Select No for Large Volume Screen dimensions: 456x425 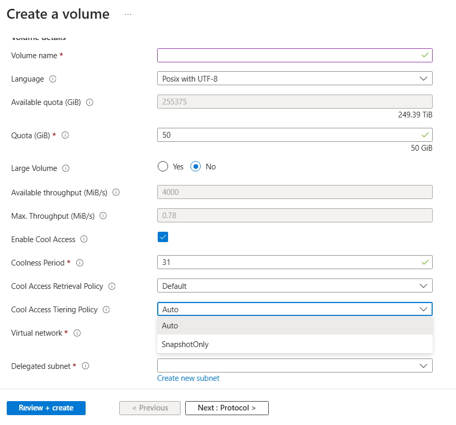pyautogui.click(x=196, y=167)
